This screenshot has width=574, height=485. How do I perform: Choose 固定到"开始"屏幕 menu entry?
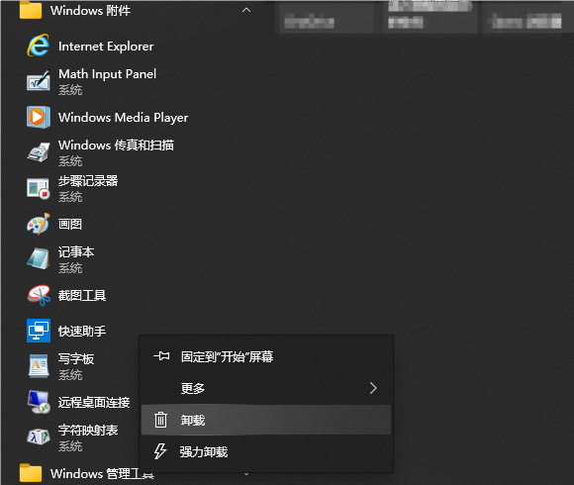(x=266, y=356)
